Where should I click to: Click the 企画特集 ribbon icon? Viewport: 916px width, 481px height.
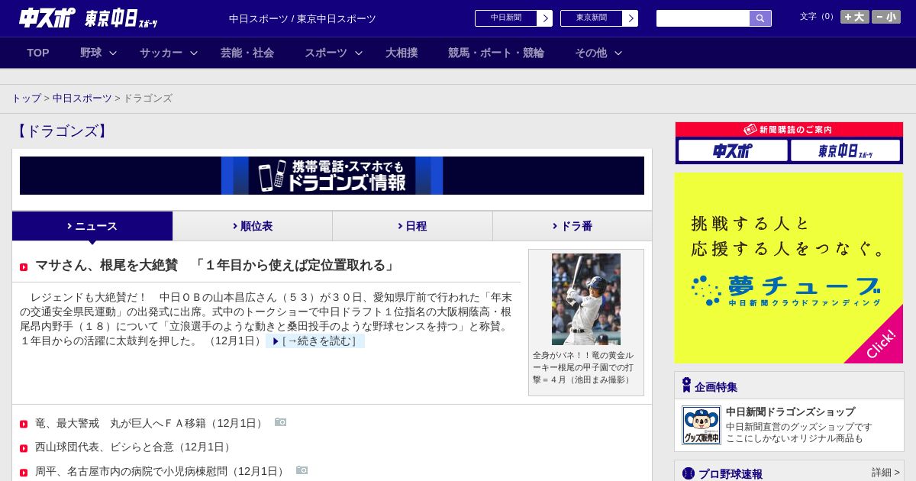point(686,385)
